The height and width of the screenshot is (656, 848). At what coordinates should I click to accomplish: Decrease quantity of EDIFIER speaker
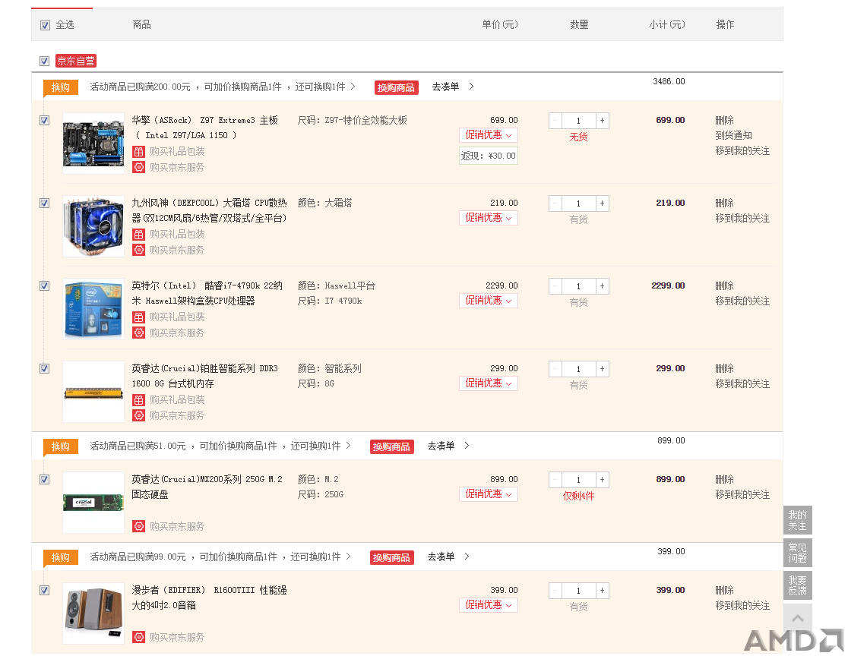click(x=555, y=590)
